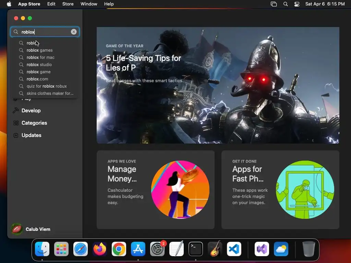Screen dimensions: 351x263
Task: Click the Develop hammer icon
Action: click(16, 110)
